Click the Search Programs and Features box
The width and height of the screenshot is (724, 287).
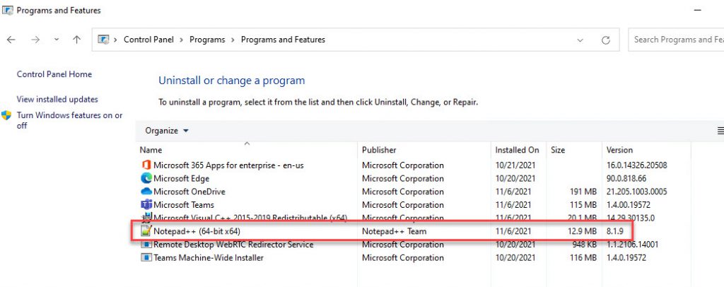(x=676, y=40)
